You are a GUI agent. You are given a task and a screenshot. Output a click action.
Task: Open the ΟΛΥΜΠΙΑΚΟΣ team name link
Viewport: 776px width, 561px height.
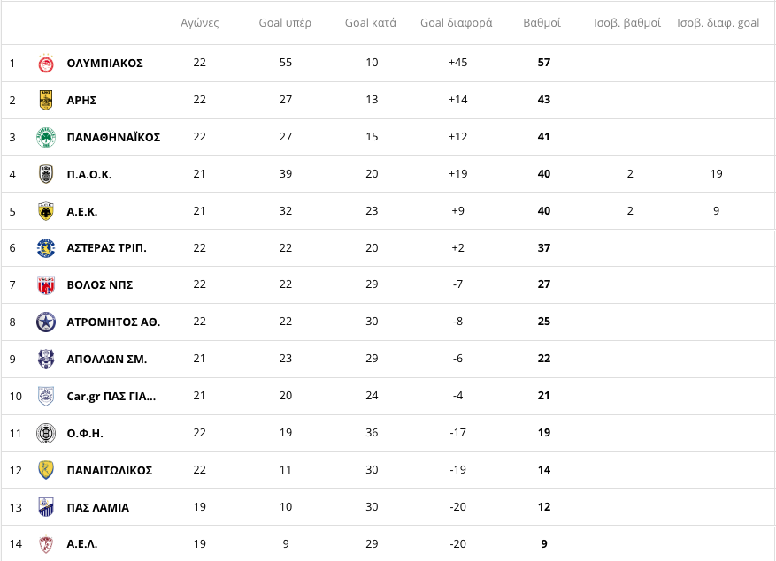(105, 64)
